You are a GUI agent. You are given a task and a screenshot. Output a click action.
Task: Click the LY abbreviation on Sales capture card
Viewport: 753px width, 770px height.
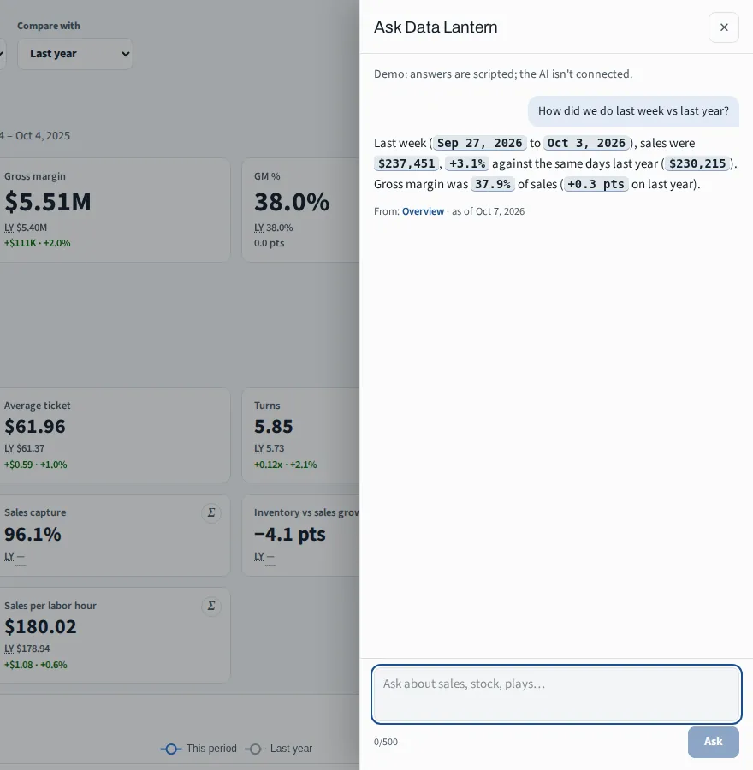9,556
